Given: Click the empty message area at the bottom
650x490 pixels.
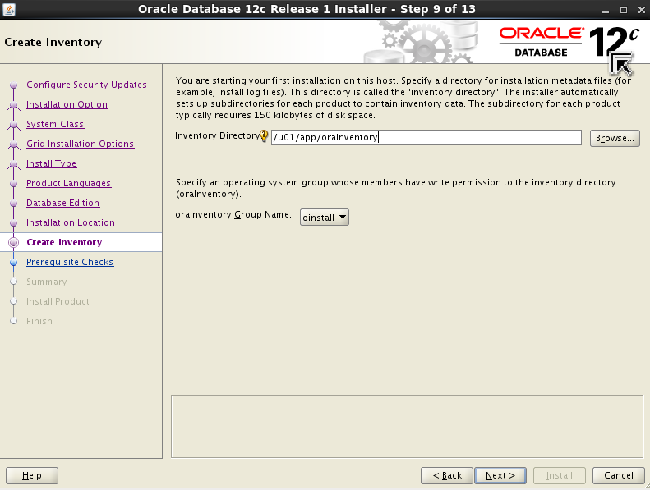Looking at the screenshot, I should (x=407, y=426).
